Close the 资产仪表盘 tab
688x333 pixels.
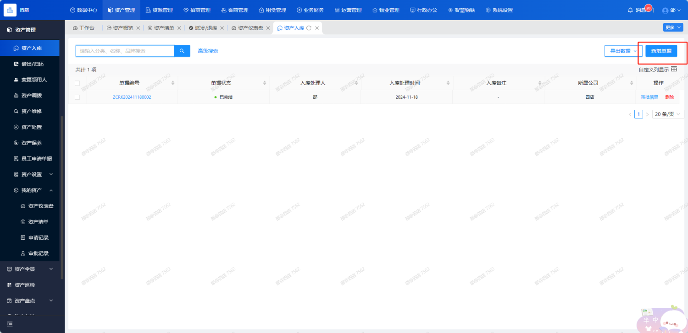(268, 28)
